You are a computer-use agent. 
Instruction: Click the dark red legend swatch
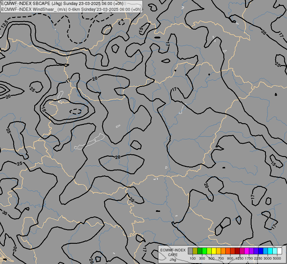point(237,251)
